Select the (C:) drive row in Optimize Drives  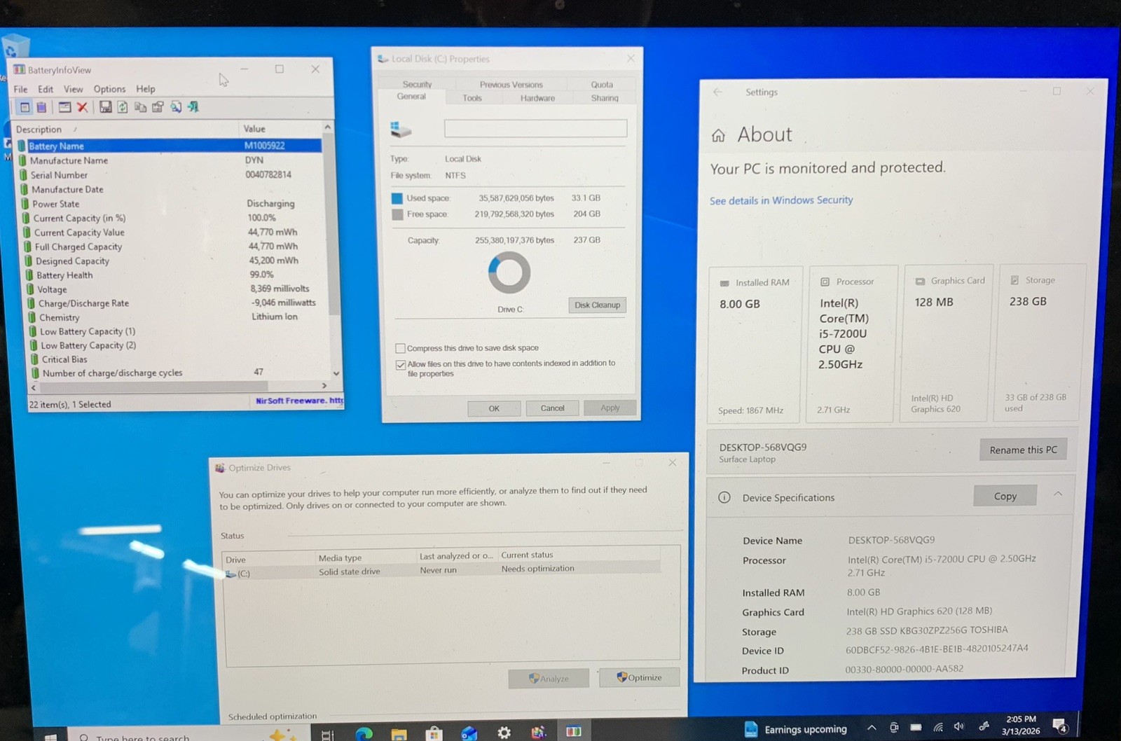442,572
